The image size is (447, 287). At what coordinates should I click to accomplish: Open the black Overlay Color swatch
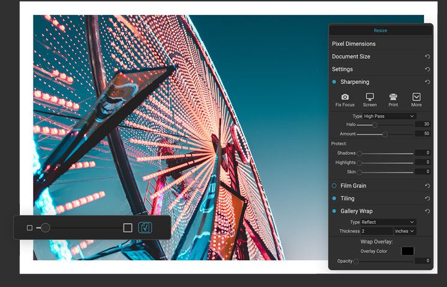407,251
